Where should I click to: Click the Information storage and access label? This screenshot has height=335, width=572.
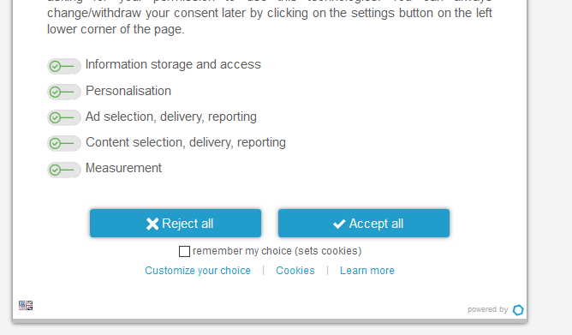[173, 64]
